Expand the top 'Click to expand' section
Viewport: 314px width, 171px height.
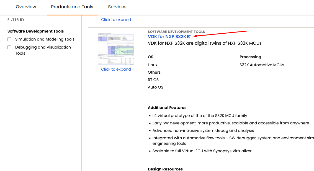click(x=116, y=20)
